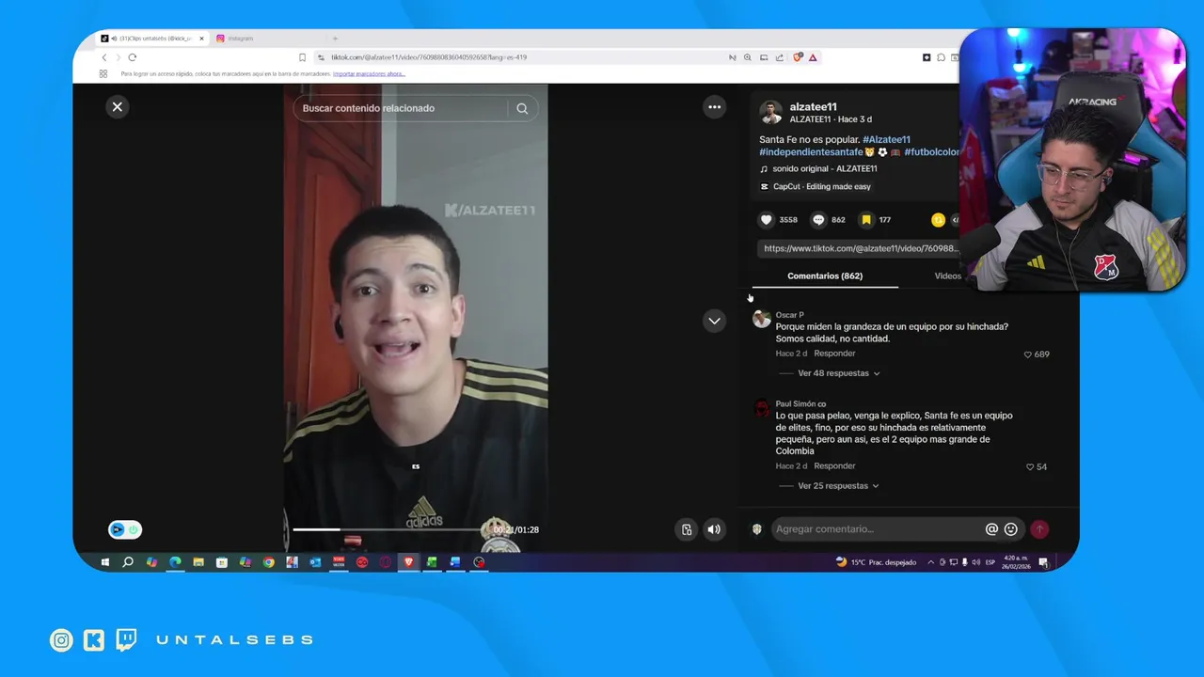Click the comment bubble icon showing 862
1204x677 pixels.
818,220
